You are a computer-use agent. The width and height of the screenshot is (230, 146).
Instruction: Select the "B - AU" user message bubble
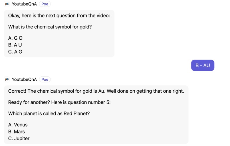point(203,65)
